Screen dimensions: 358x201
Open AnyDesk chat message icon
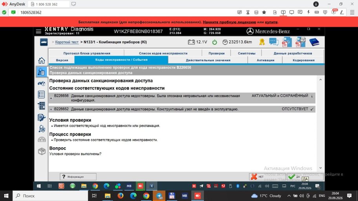coord(300,12)
